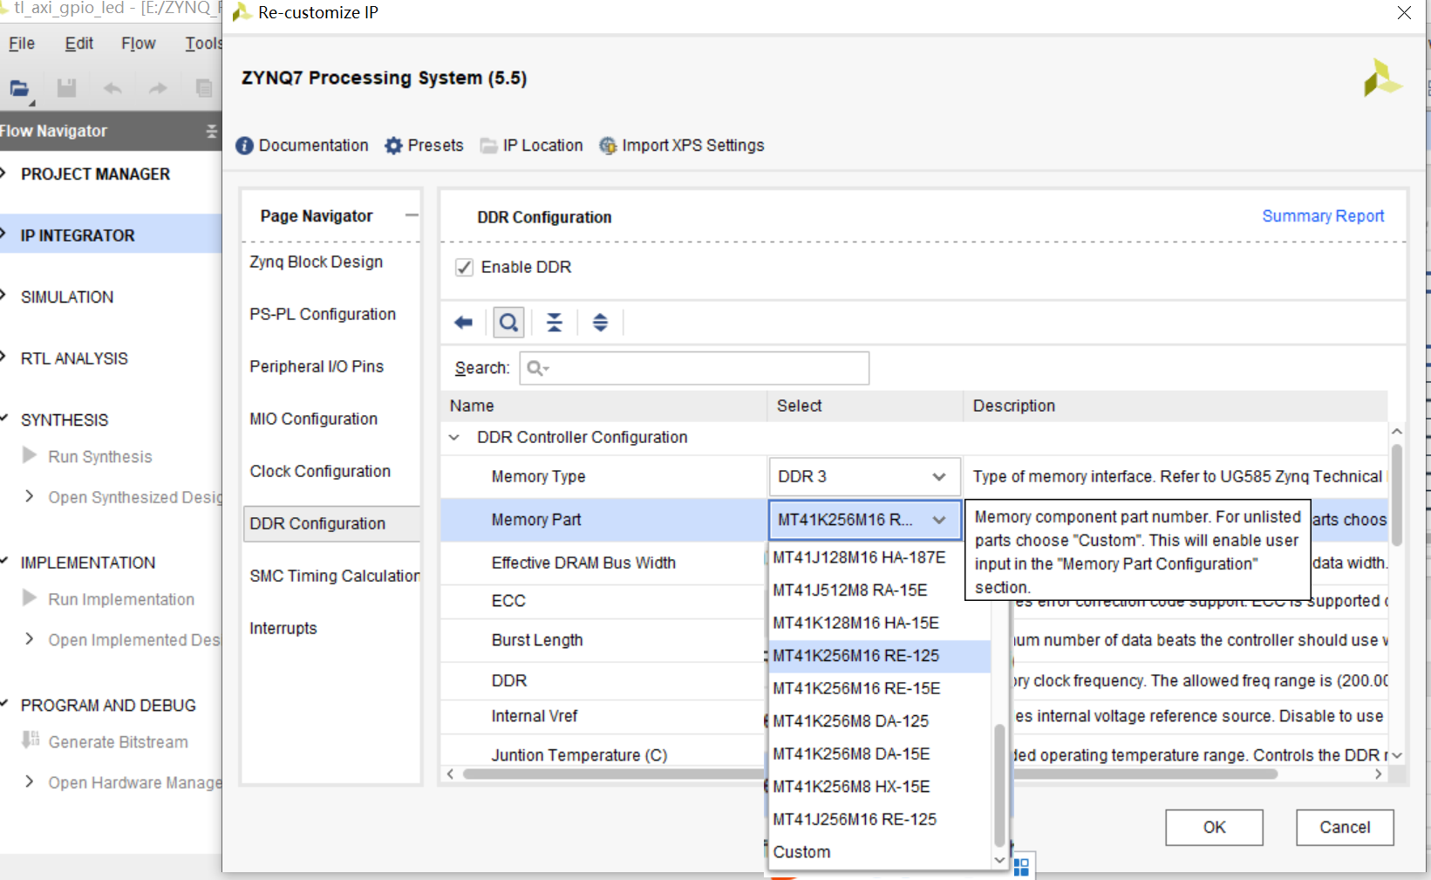This screenshot has height=880, width=1431.
Task: Open the File menu
Action: click(20, 43)
